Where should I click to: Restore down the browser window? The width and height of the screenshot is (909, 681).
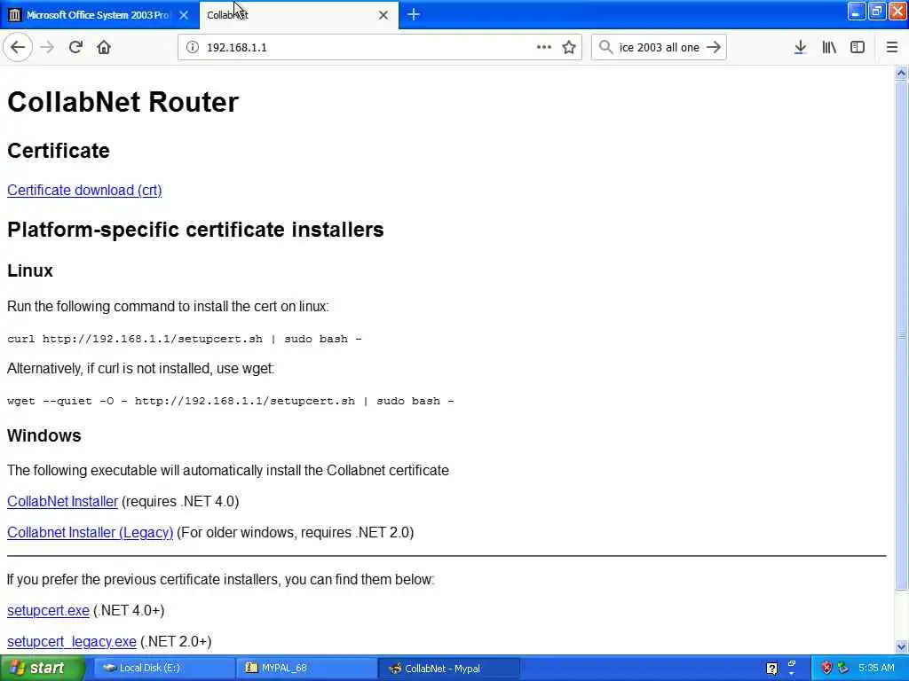click(x=877, y=11)
